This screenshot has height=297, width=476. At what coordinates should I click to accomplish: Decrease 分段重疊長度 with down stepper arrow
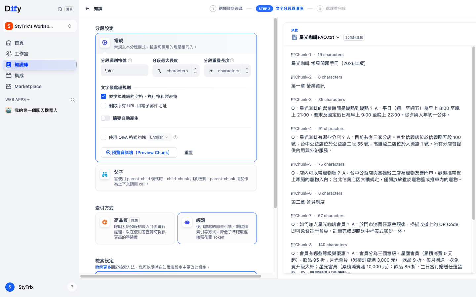(247, 73)
